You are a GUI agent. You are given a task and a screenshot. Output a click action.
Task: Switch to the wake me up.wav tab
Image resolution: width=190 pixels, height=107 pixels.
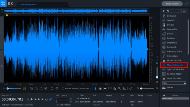(x=28, y=5)
